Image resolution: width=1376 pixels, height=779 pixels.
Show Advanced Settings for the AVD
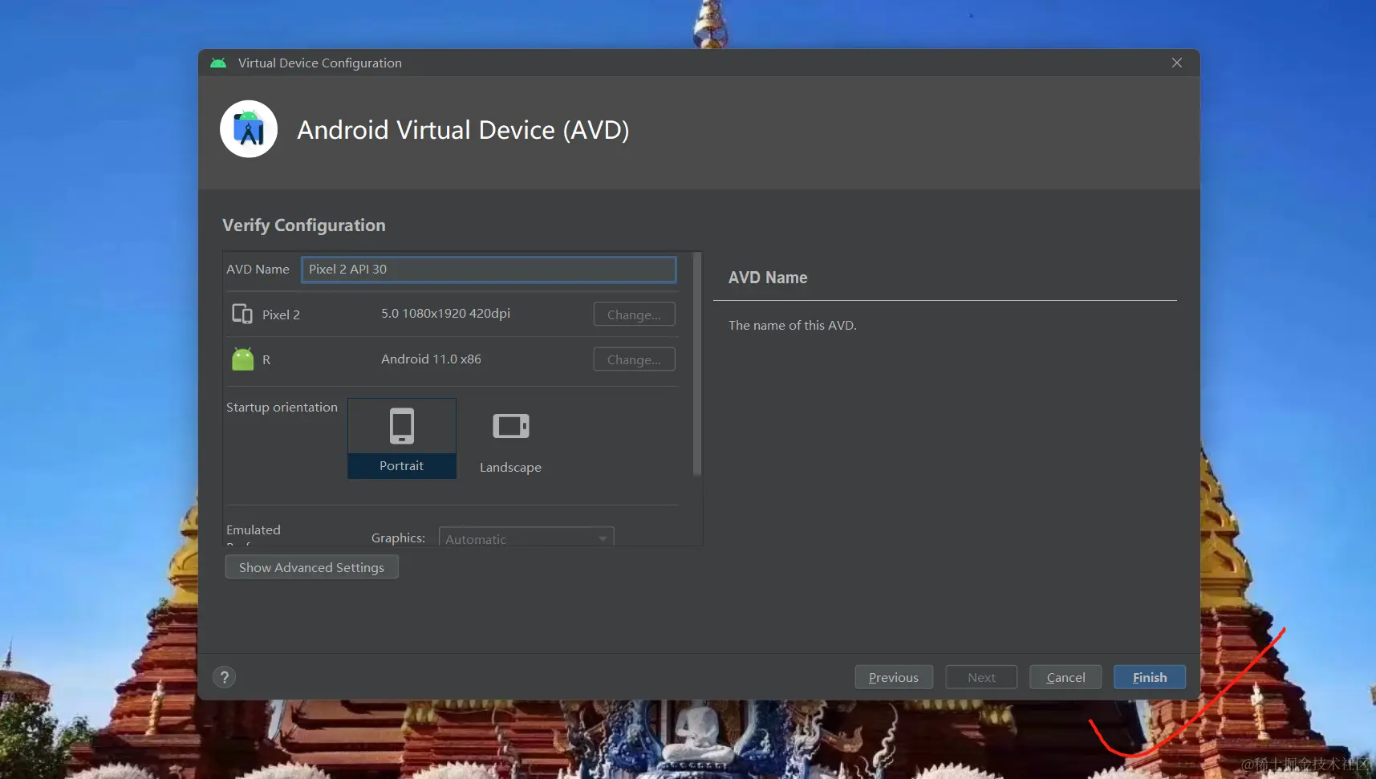click(x=311, y=567)
